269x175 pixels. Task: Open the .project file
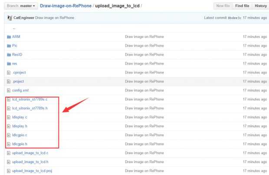click(18, 81)
